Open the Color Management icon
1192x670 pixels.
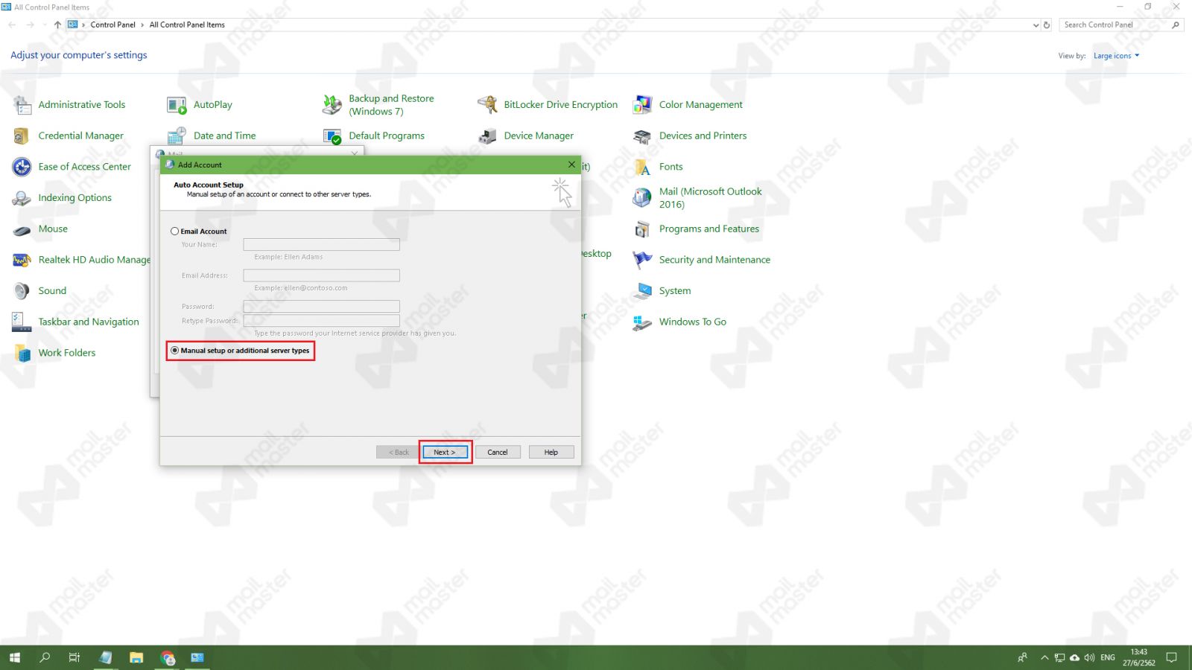pos(642,105)
